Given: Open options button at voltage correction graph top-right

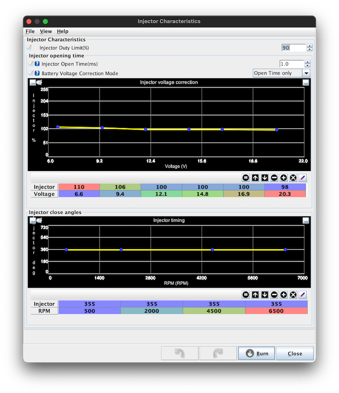Looking at the screenshot, I should 306,82.
